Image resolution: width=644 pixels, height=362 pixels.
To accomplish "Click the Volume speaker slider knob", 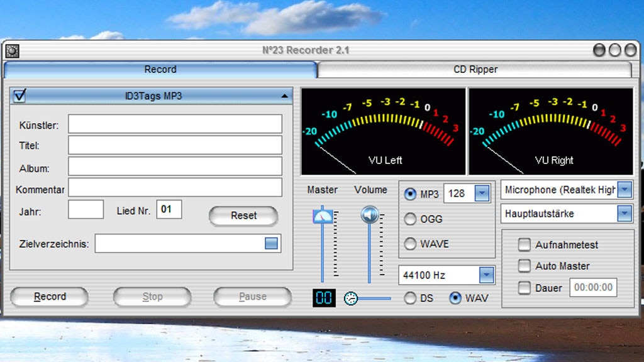I will 369,215.
